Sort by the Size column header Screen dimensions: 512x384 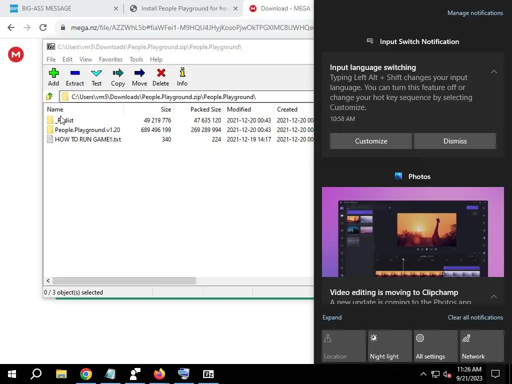point(149,109)
